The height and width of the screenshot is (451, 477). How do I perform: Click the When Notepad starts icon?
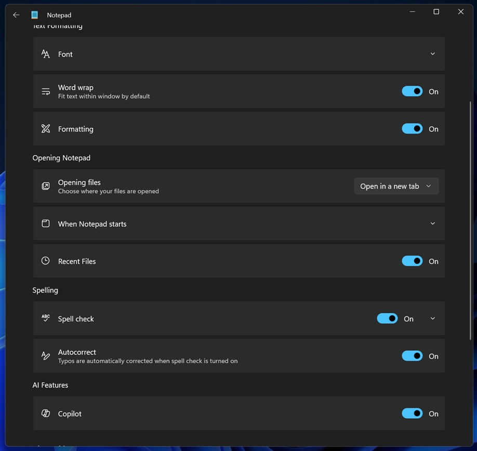(45, 223)
